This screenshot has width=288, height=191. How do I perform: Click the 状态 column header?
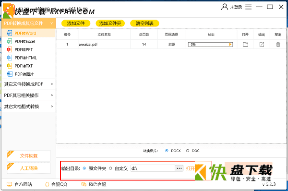[x=211, y=35]
